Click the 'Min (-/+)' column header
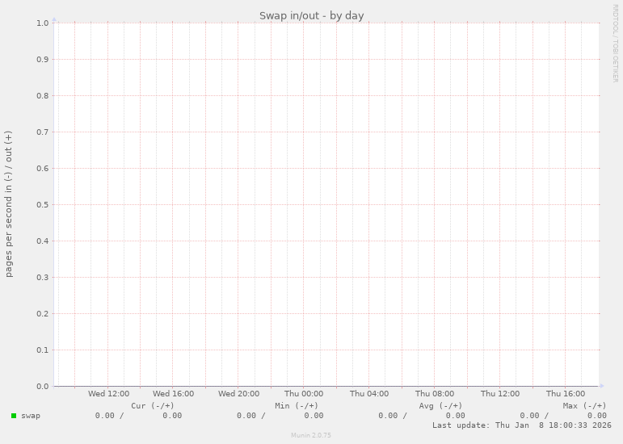The width and height of the screenshot is (623, 444). click(x=297, y=405)
